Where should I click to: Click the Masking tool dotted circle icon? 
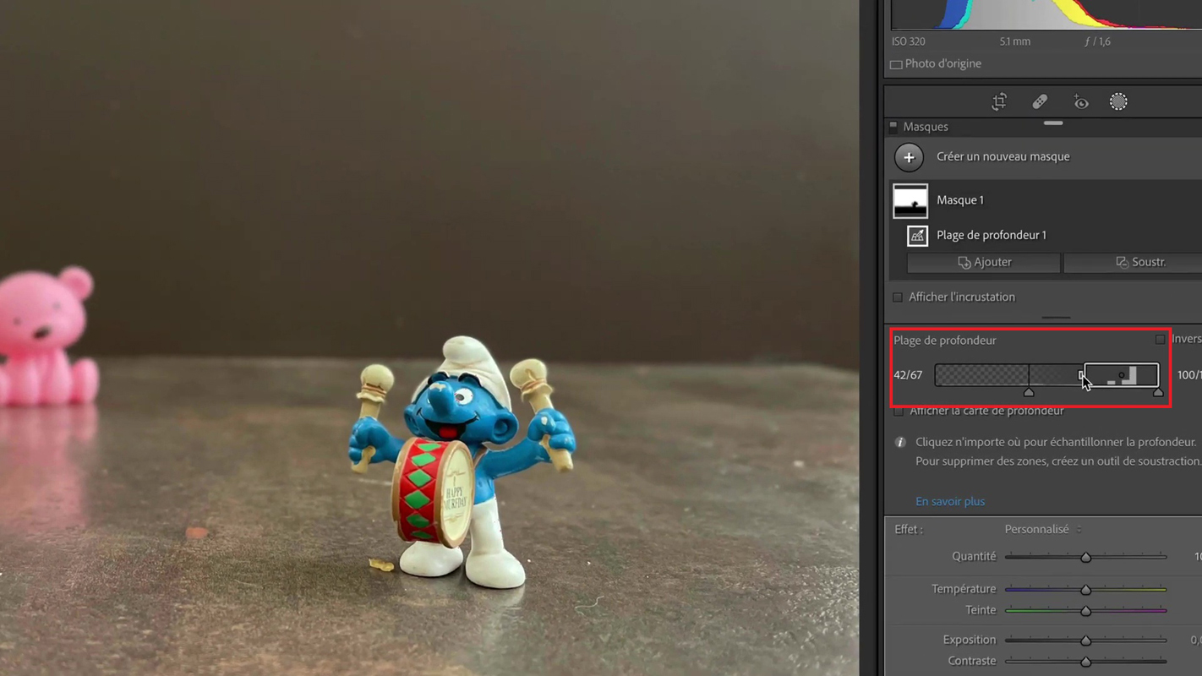(1118, 102)
